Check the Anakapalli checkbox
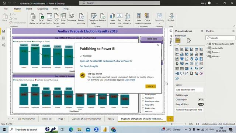 click(143, 98)
